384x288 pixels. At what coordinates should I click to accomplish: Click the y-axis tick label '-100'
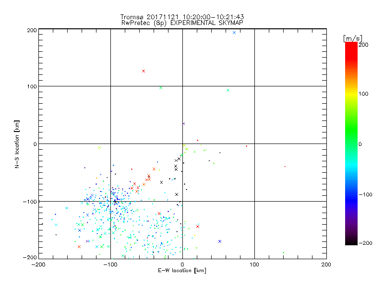click(30, 202)
